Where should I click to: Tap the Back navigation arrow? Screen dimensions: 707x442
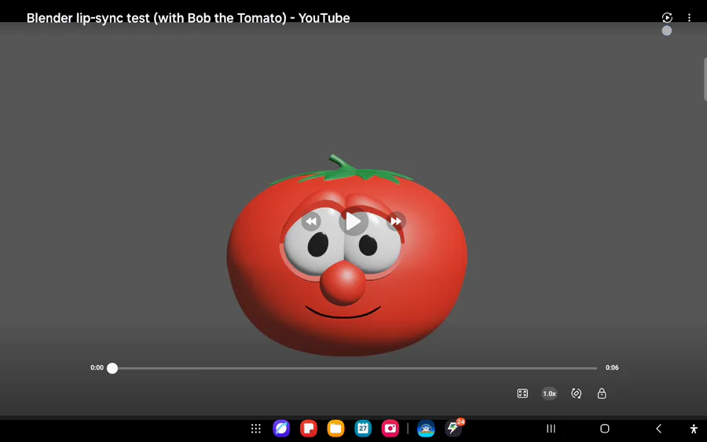tap(659, 429)
